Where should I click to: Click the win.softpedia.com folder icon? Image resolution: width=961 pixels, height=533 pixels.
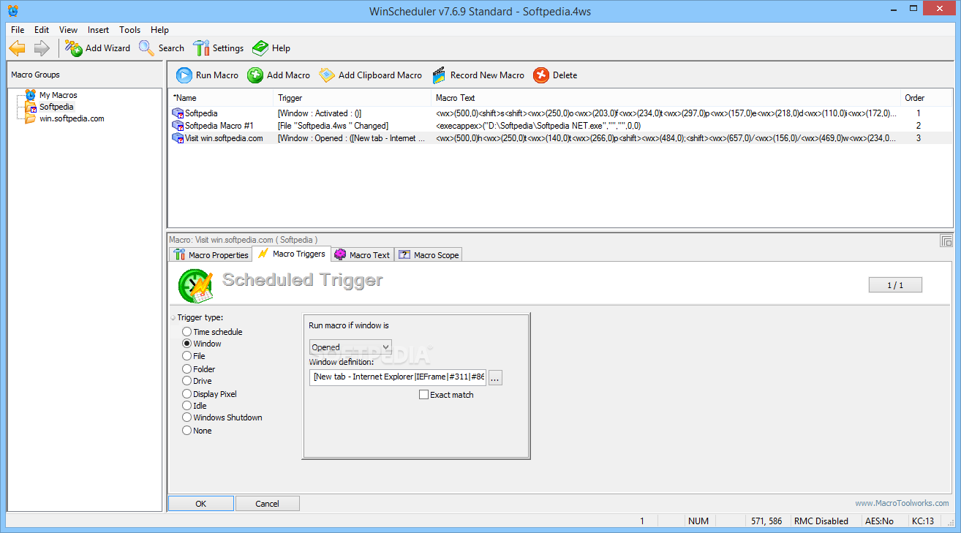pyautogui.click(x=31, y=118)
